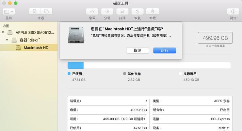Image resolution: width=242 pixels, height=131 pixels.
Task: Open the sidebar display (显示) dropdown
Action: click(8, 11)
